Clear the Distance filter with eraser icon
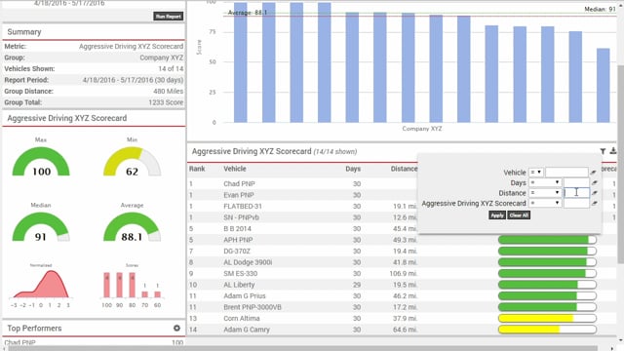This screenshot has height=351, width=624. (x=595, y=193)
